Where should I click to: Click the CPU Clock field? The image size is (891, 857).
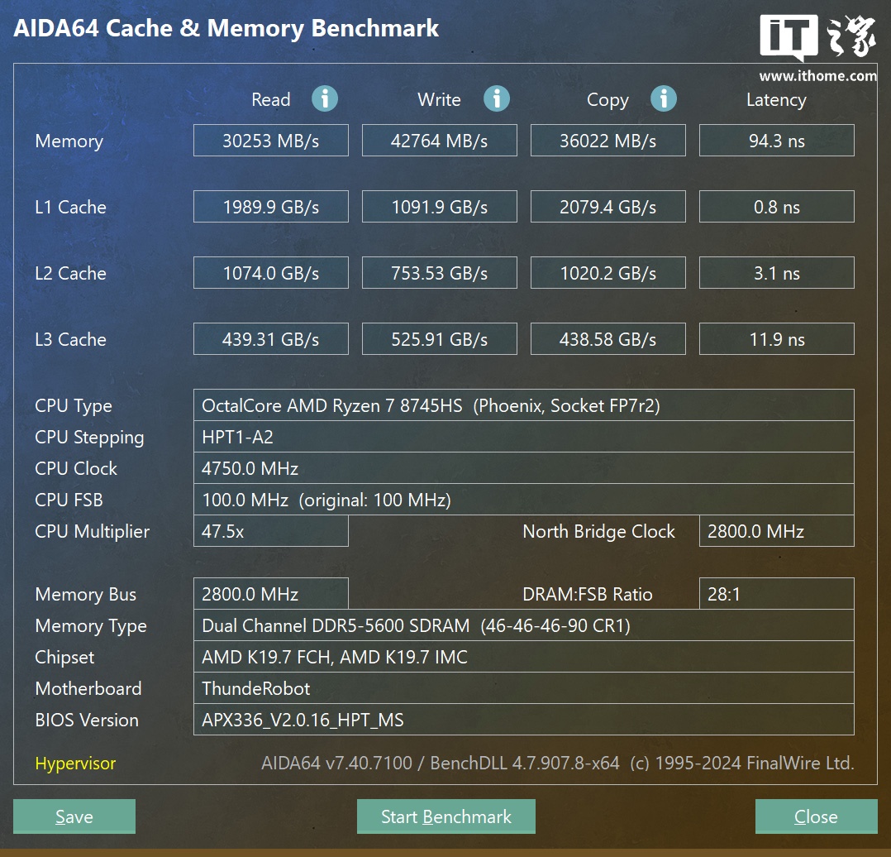click(x=524, y=468)
